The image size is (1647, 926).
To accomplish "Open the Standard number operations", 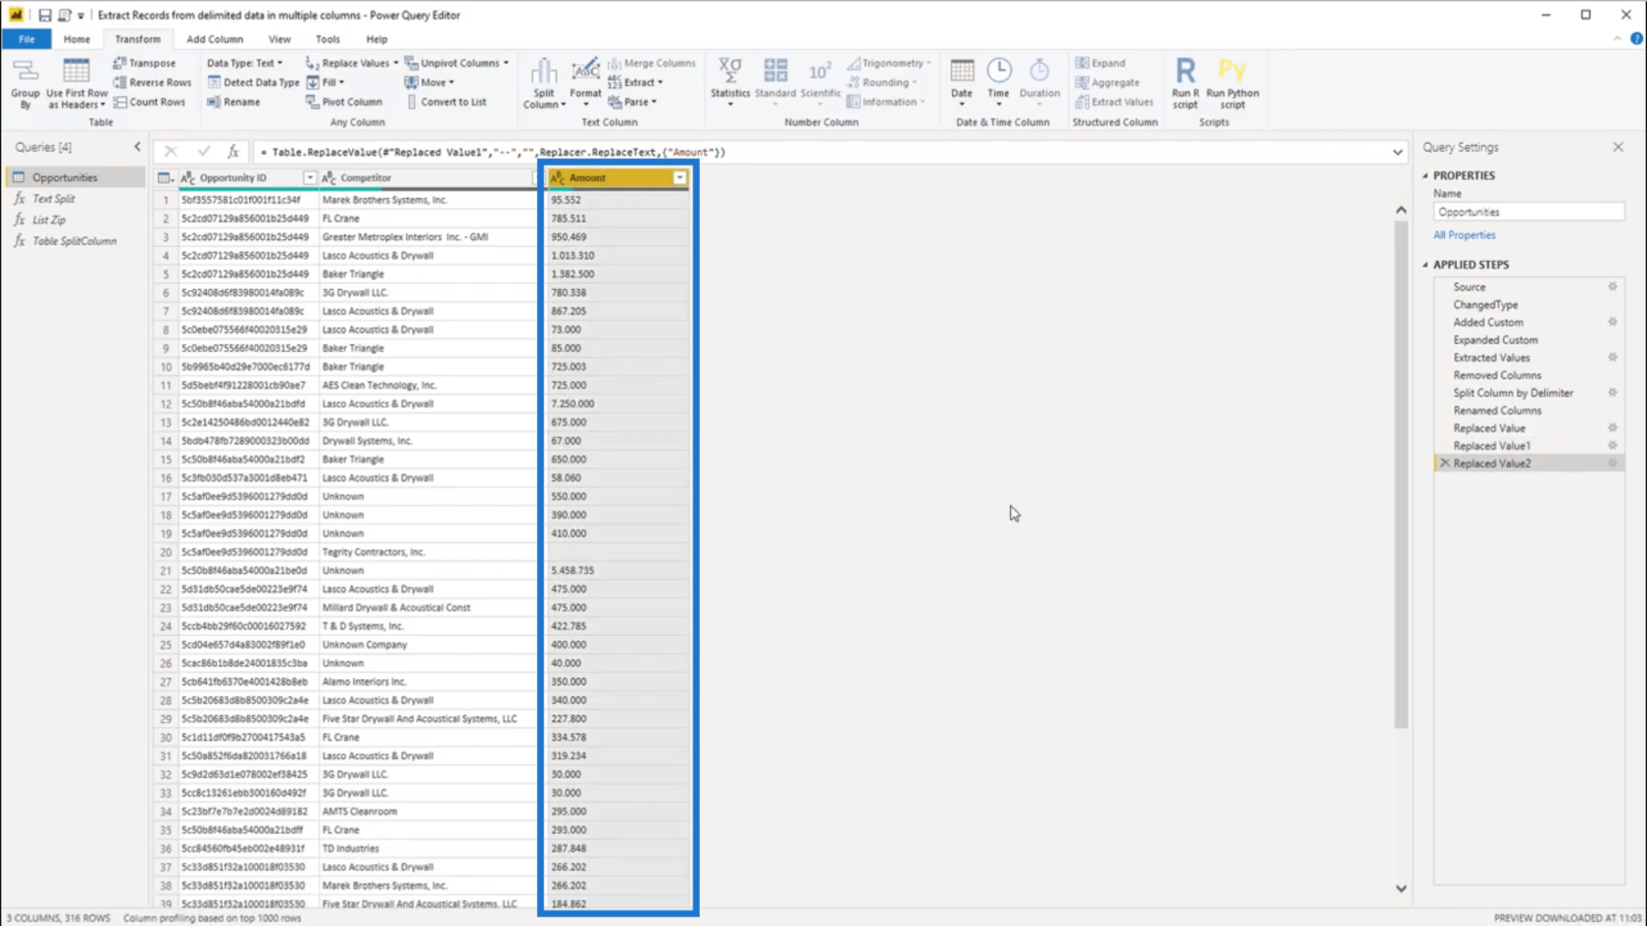I will (x=775, y=81).
